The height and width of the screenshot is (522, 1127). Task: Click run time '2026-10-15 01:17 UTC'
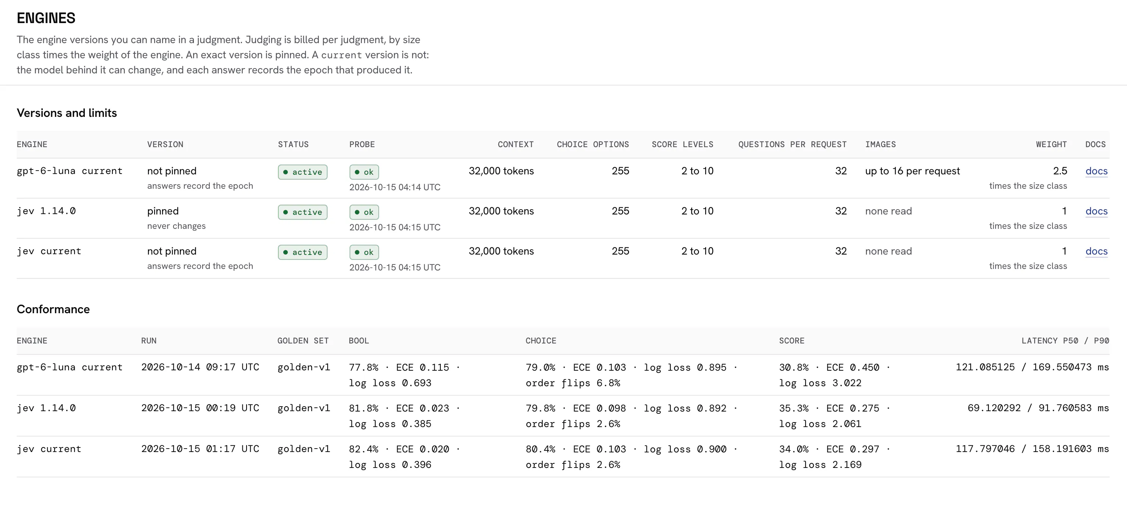[x=200, y=449]
